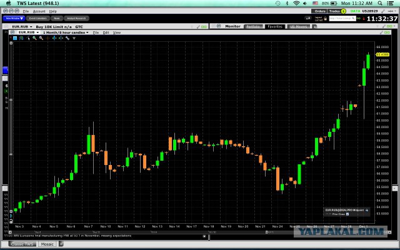400x250 pixels.
Task: Open the chart window's File menu
Action: tap(96, 32)
